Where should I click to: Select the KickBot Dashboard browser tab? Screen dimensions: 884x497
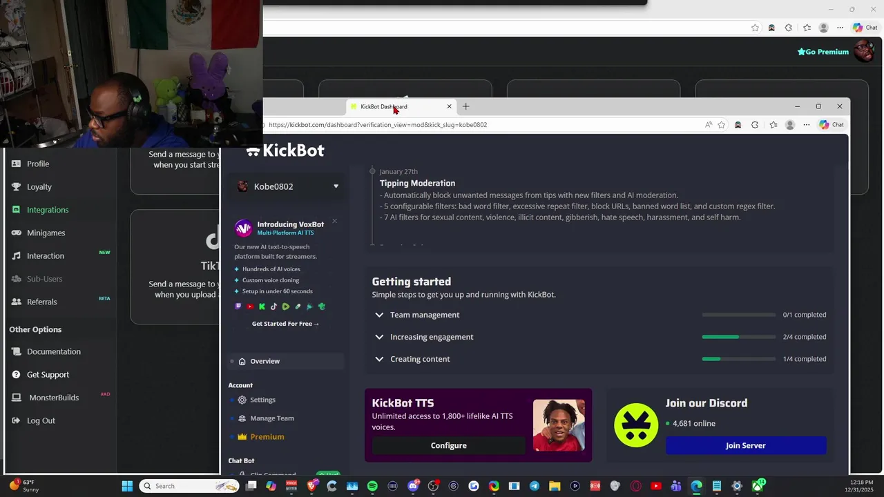coord(399,106)
